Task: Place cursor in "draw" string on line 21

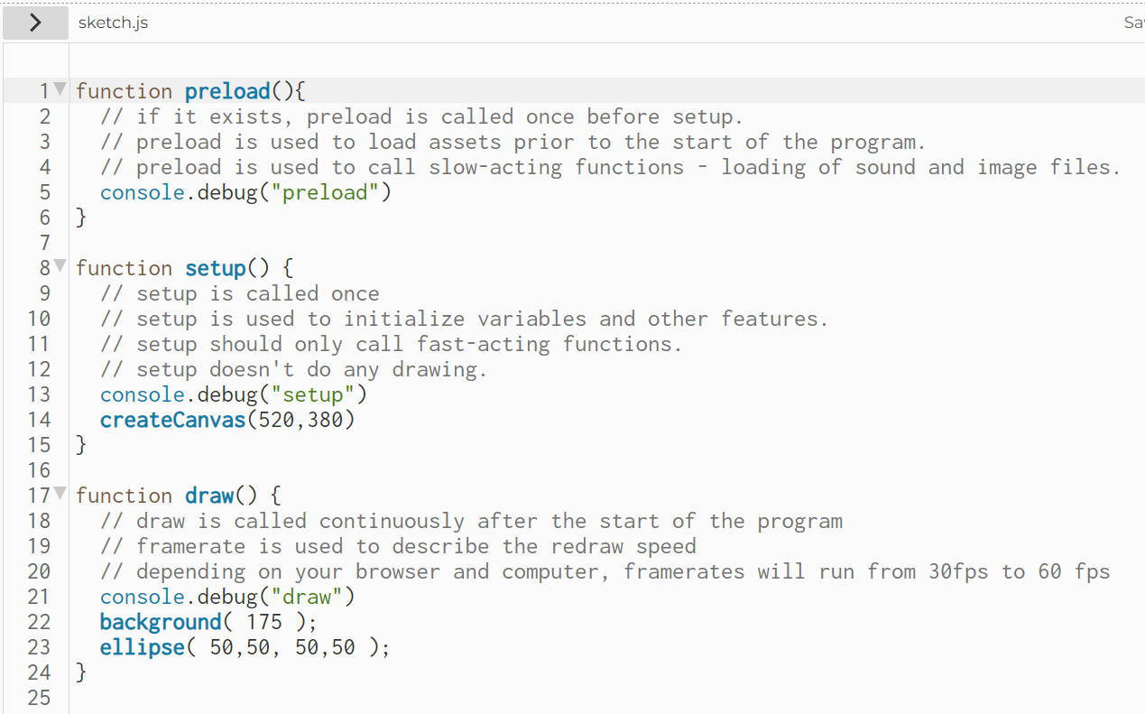Action: (x=307, y=597)
